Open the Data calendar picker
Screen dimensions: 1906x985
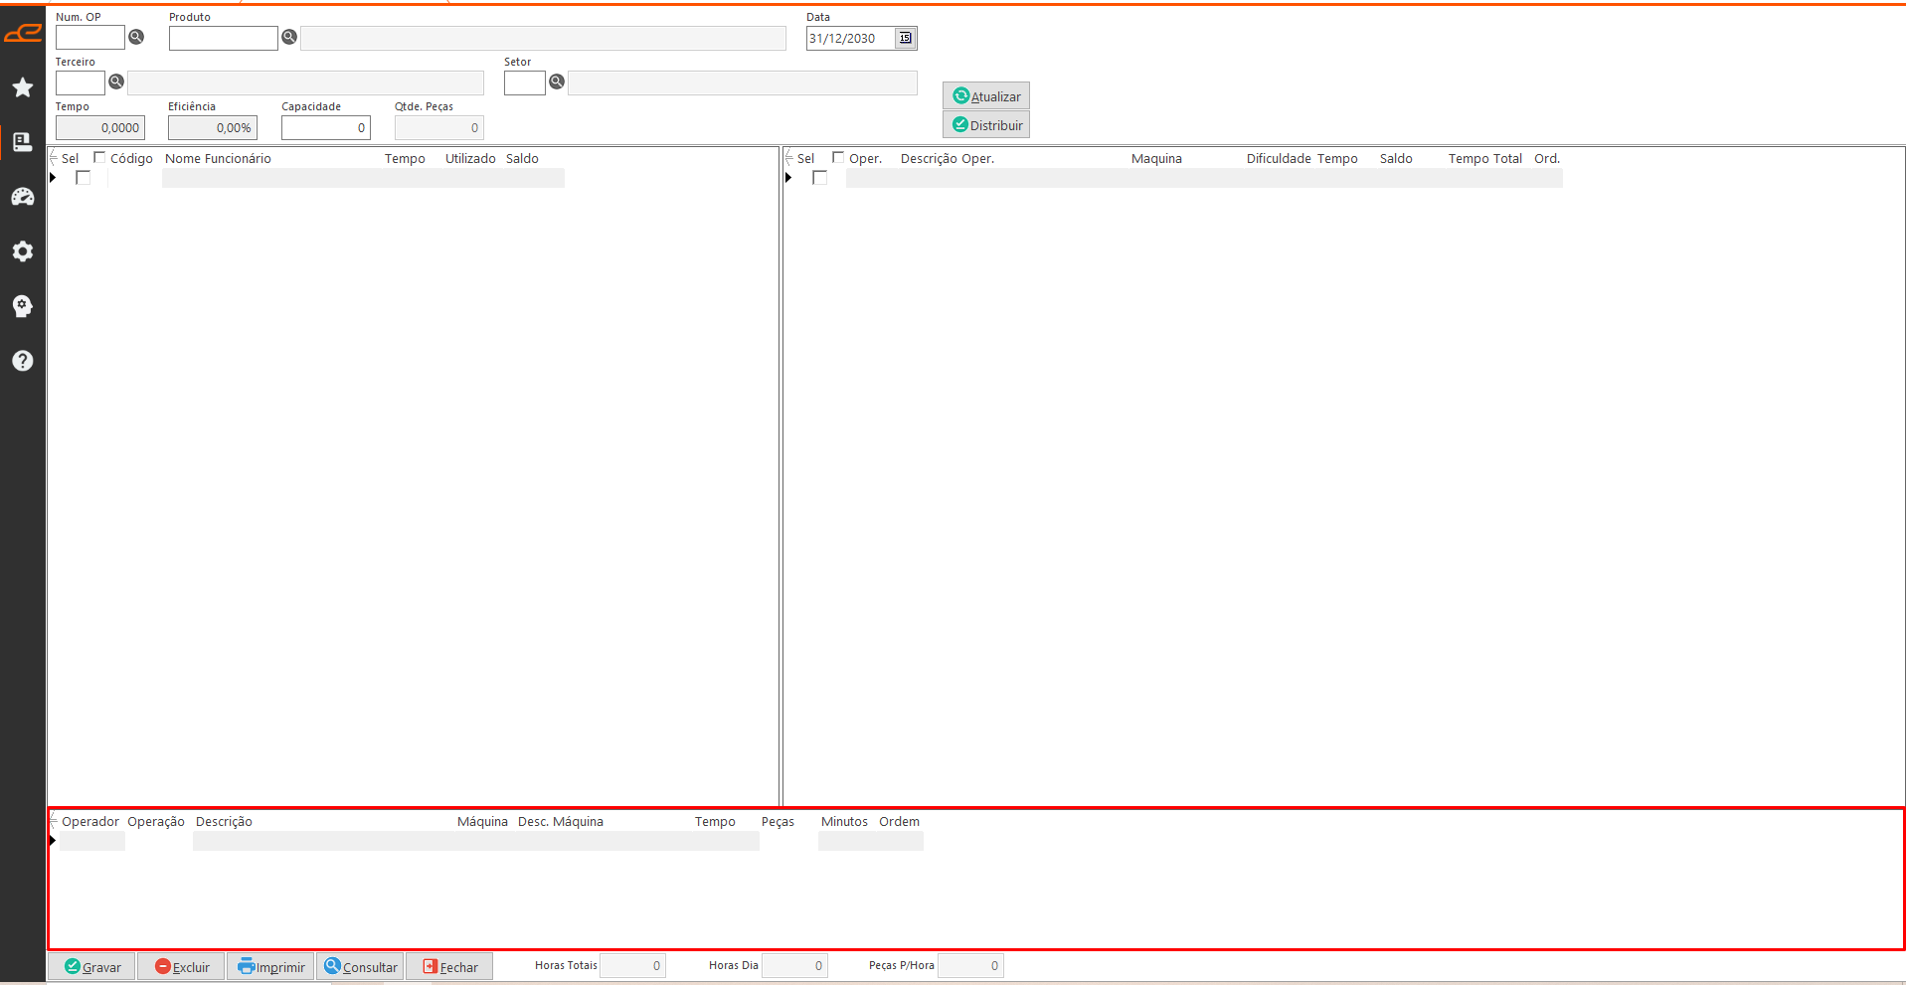tap(905, 38)
